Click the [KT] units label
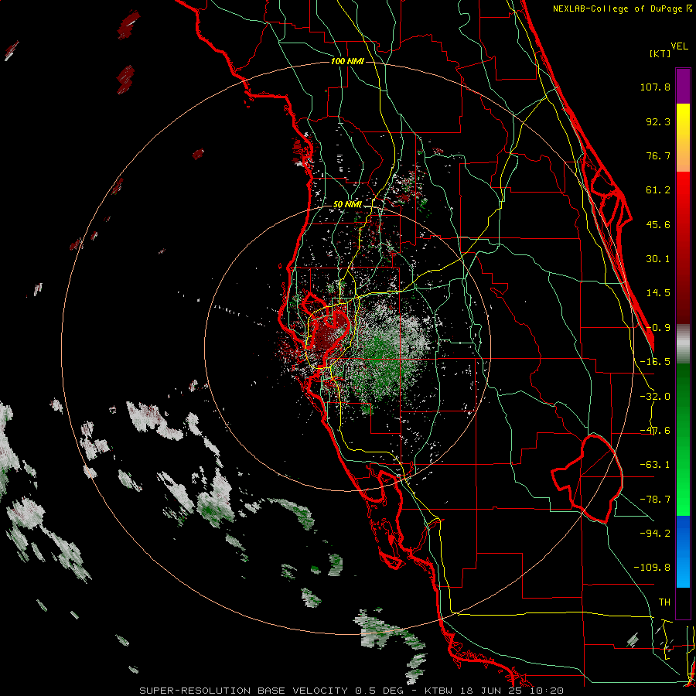The height and width of the screenshot is (696, 696). tap(660, 53)
